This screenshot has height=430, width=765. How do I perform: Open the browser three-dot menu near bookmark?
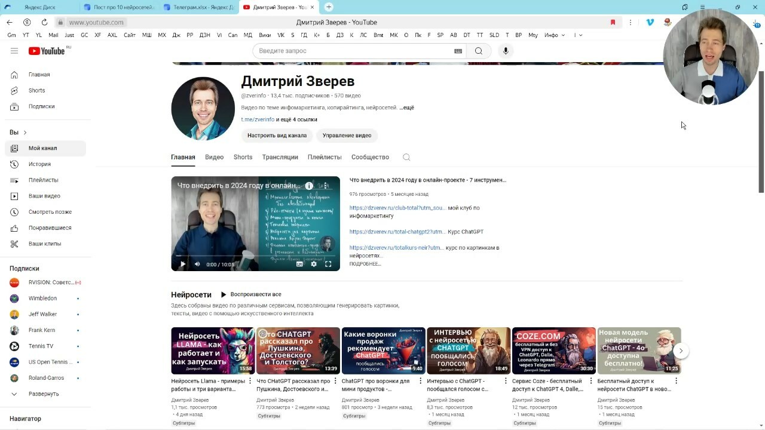coord(630,22)
